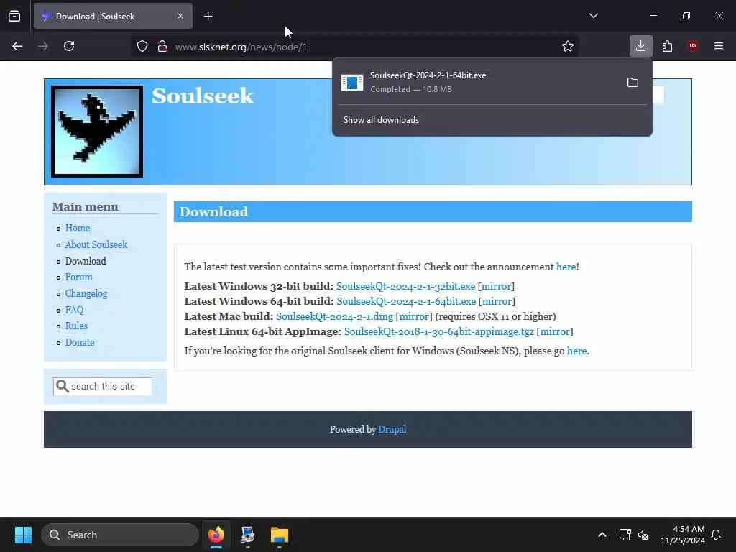This screenshot has height=552, width=736.
Task: Reload the current page
Action: click(69, 46)
